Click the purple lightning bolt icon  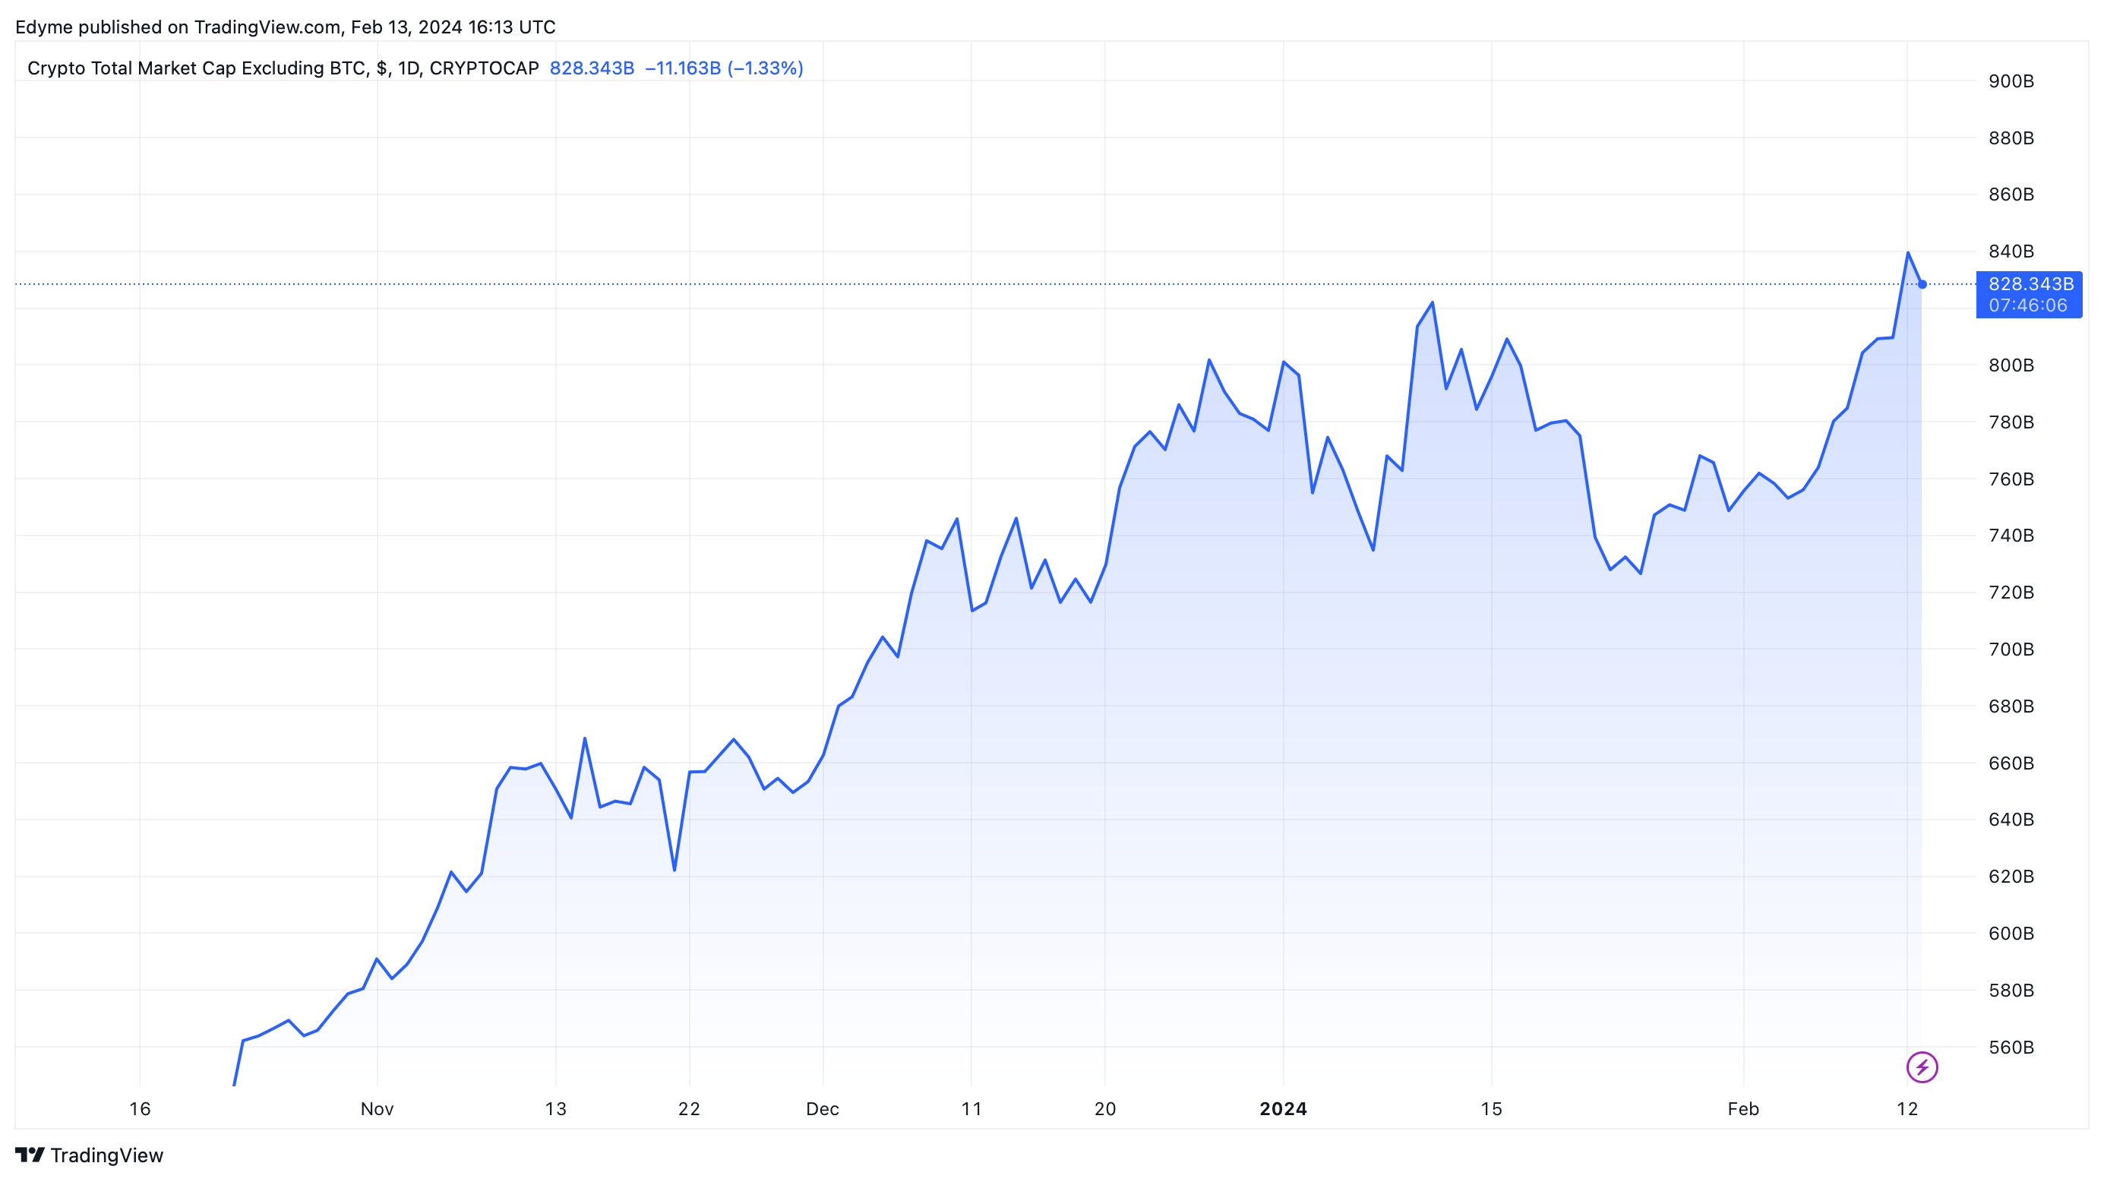[x=1921, y=1067]
